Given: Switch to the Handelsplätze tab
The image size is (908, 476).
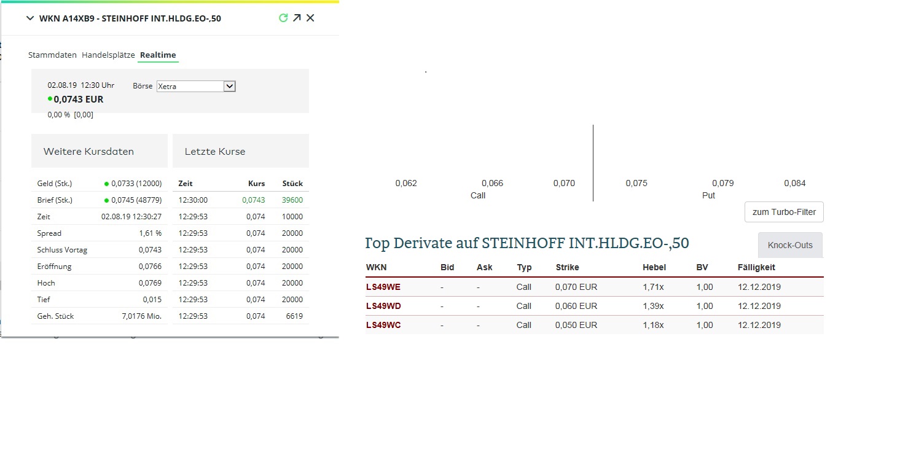Looking at the screenshot, I should [108, 55].
